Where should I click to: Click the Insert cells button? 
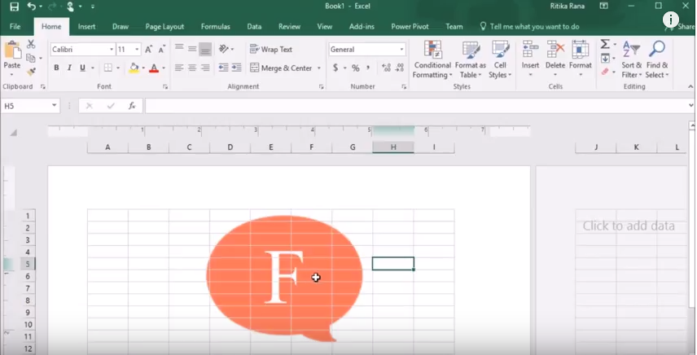[530, 59]
